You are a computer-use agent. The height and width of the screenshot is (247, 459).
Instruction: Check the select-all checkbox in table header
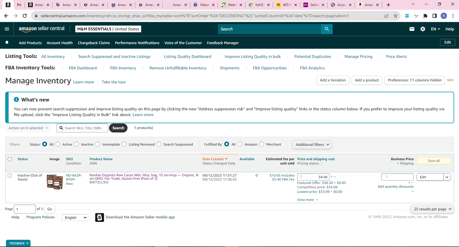pyautogui.click(x=10, y=159)
